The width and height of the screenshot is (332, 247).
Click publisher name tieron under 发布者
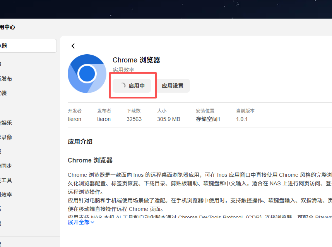pyautogui.click(x=104, y=119)
